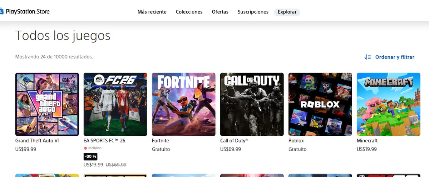Image resolution: width=429 pixels, height=177 pixels.
Task: Open the Roblox cover art
Action: (320, 104)
